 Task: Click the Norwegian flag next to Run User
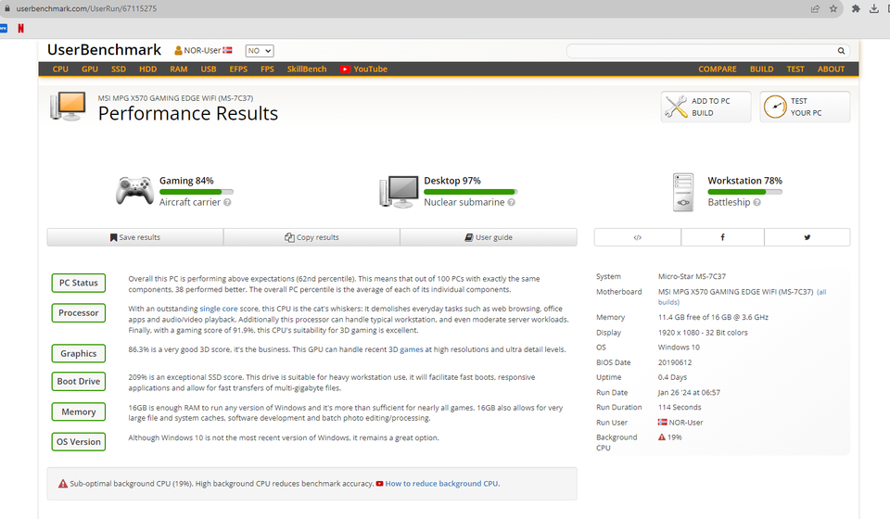coord(662,422)
